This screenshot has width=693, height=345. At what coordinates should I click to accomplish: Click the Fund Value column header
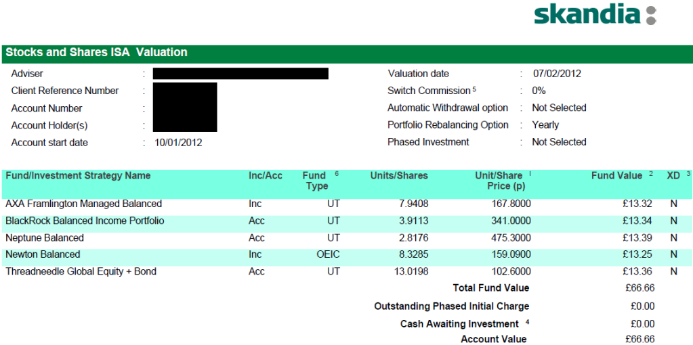click(616, 176)
